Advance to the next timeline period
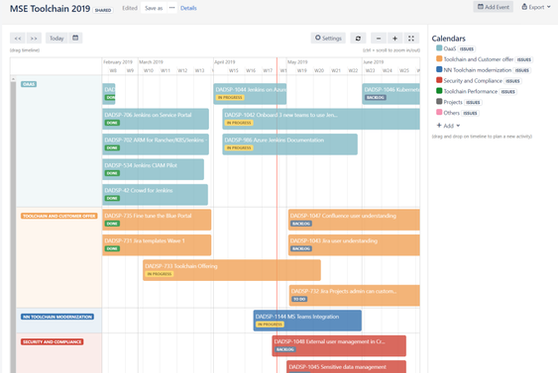This screenshot has width=558, height=373. click(x=34, y=38)
